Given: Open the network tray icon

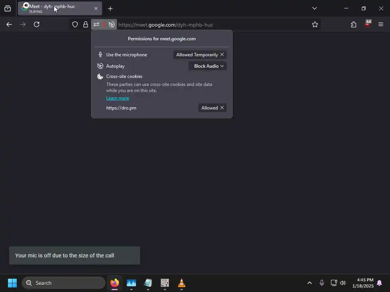Looking at the screenshot, I should [x=334, y=283].
